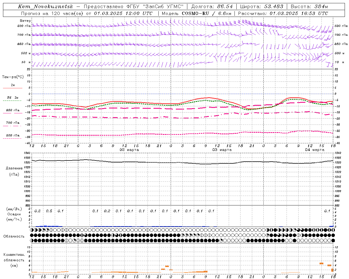Click the Ветер wind panel label
Viewport: 349px width, 279px height.
pos(25,21)
